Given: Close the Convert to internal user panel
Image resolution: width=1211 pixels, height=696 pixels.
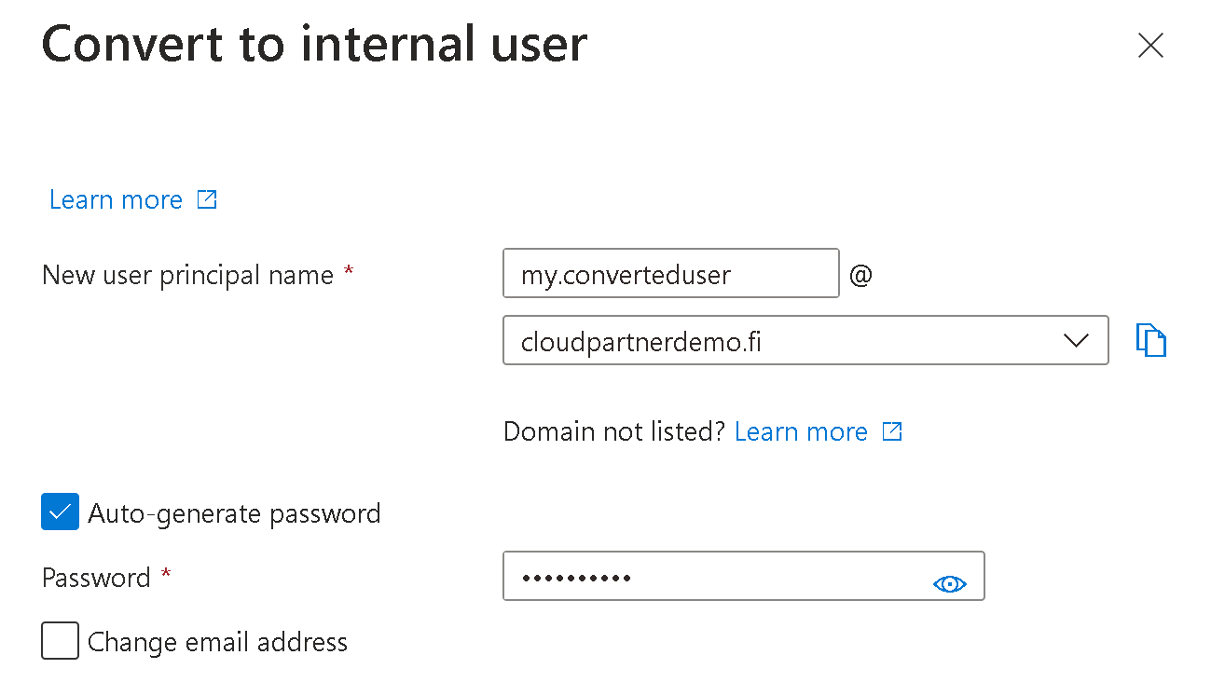Looking at the screenshot, I should [x=1150, y=45].
